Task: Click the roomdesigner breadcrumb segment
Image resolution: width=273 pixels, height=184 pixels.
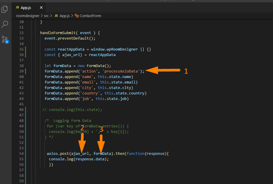Action: [x=28, y=16]
